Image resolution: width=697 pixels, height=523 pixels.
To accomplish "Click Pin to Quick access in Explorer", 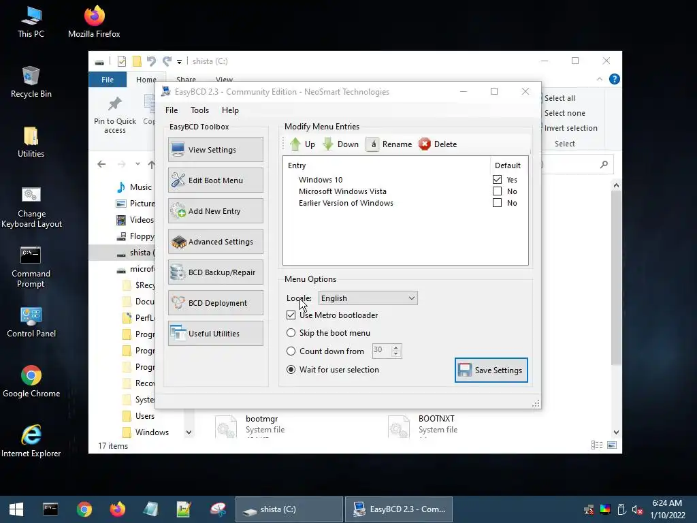I will [114, 114].
